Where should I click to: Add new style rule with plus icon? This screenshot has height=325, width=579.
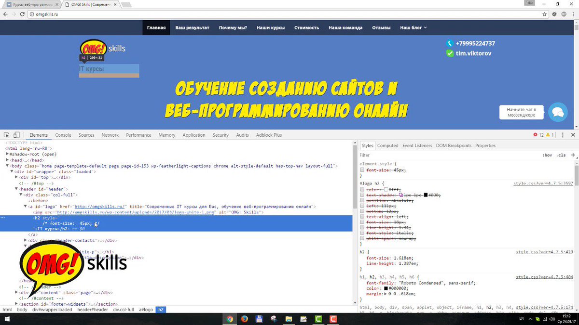click(573, 155)
